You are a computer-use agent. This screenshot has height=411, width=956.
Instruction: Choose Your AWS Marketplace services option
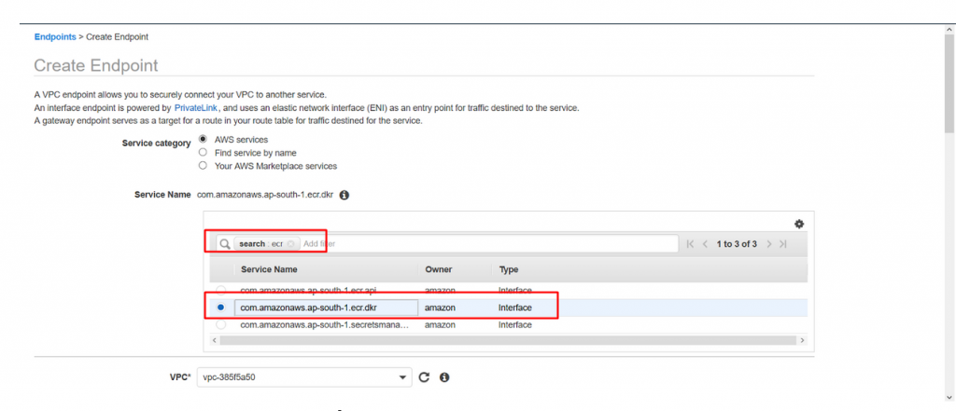tap(203, 166)
